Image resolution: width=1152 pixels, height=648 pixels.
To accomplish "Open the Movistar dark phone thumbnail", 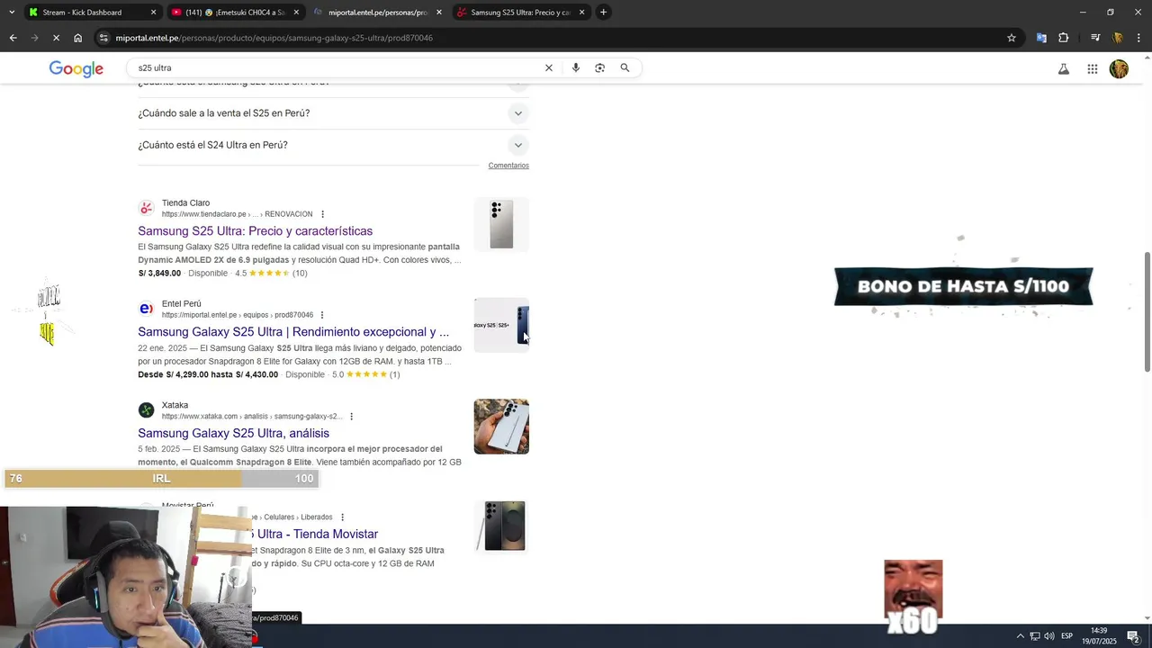I will tap(501, 527).
